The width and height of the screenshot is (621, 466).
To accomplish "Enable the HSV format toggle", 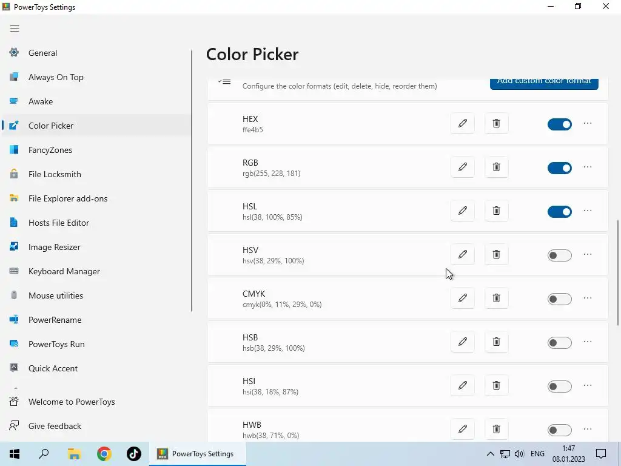I will tap(560, 255).
